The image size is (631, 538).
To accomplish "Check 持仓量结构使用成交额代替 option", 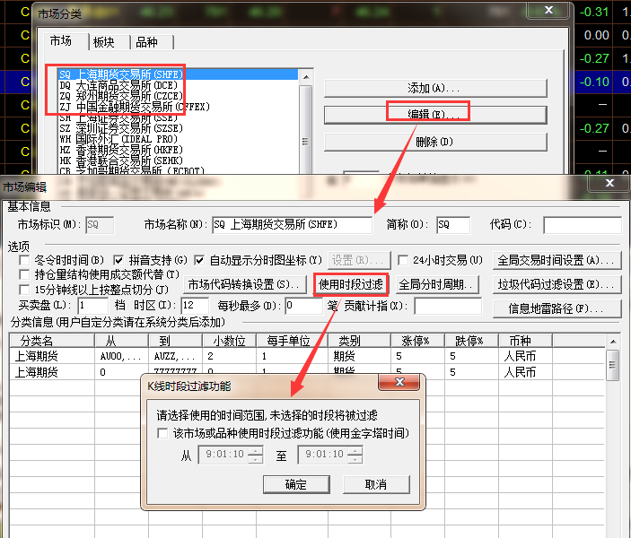I will 25,274.
